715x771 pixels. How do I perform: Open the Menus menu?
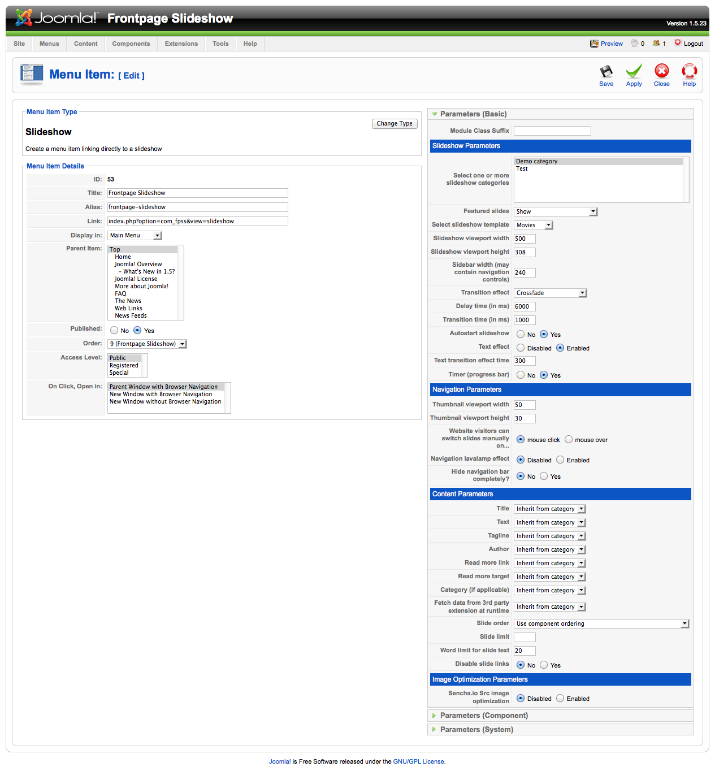pyautogui.click(x=49, y=44)
